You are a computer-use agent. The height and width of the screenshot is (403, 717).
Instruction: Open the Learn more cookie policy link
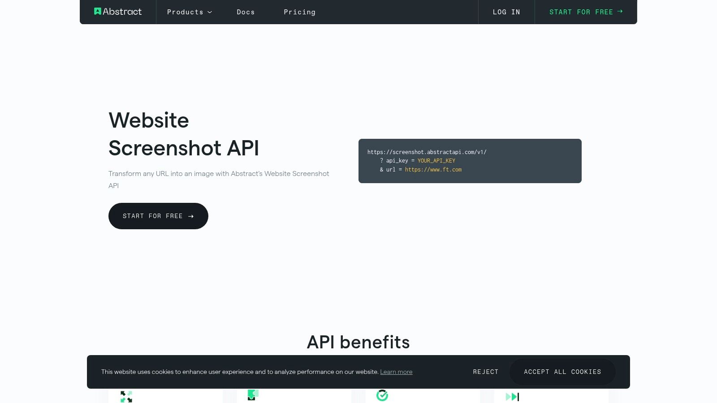396,372
